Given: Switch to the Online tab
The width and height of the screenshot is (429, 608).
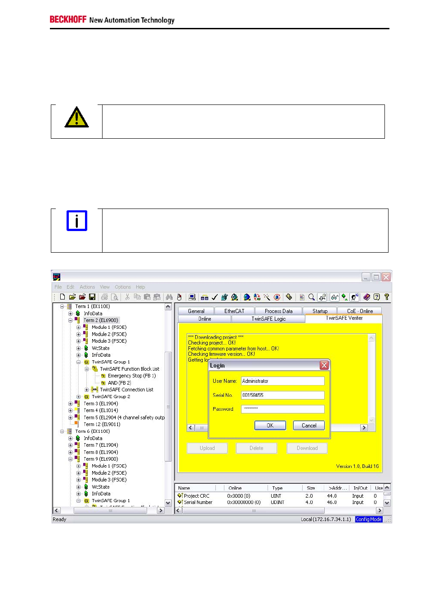Looking at the screenshot, I should 205,319.
